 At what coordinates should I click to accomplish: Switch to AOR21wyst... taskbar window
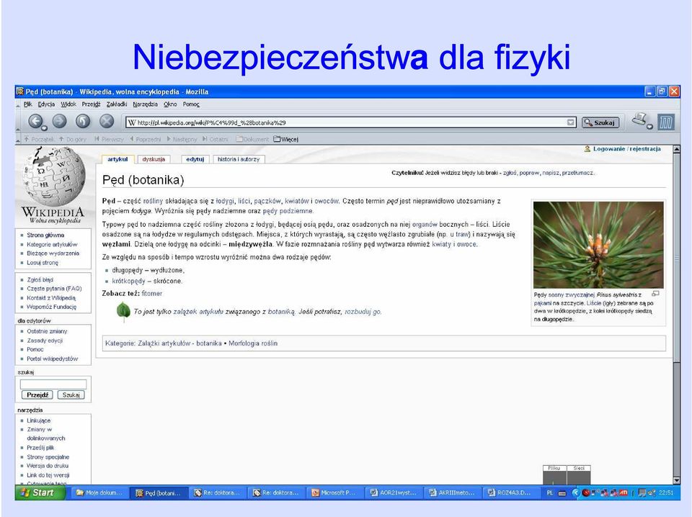394,493
